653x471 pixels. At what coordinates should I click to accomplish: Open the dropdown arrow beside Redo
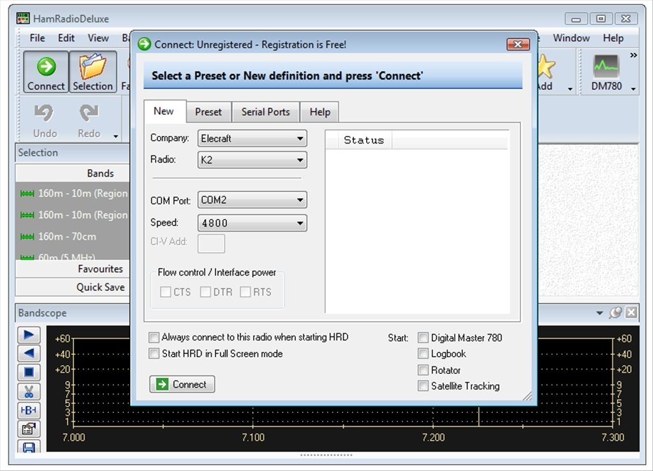[115, 136]
